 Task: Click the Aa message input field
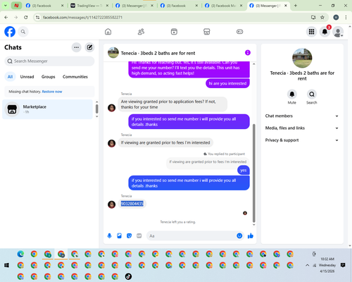pyautogui.click(x=191, y=235)
